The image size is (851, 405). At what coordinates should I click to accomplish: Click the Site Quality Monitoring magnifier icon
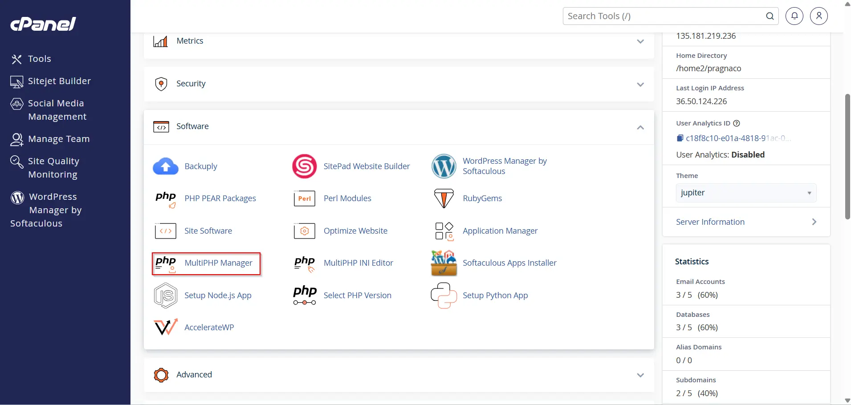point(17,162)
